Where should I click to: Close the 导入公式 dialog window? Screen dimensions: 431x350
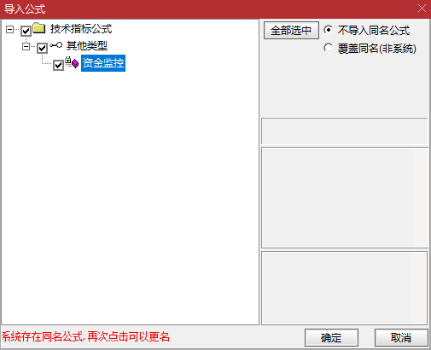(x=422, y=9)
